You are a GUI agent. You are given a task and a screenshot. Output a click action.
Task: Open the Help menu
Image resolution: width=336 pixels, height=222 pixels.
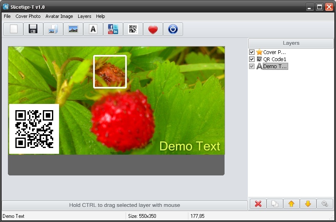click(x=101, y=16)
